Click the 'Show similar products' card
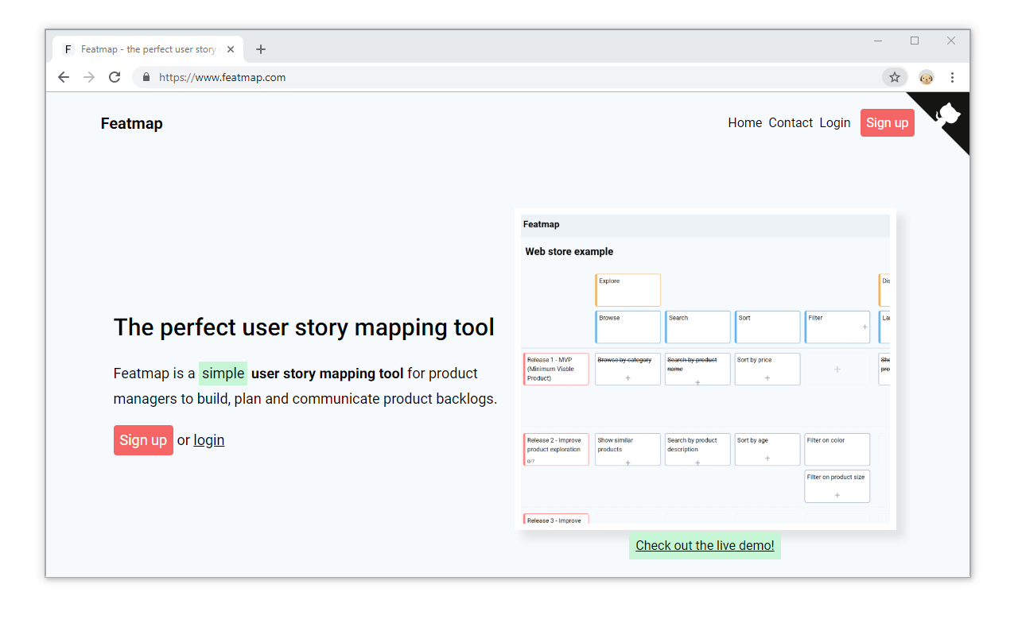 pos(628,449)
